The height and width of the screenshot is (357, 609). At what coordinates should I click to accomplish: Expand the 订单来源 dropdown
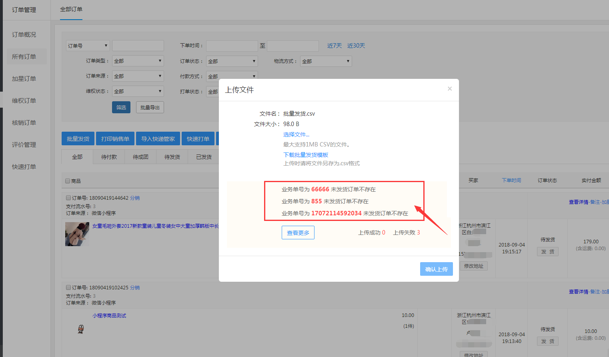click(x=138, y=76)
